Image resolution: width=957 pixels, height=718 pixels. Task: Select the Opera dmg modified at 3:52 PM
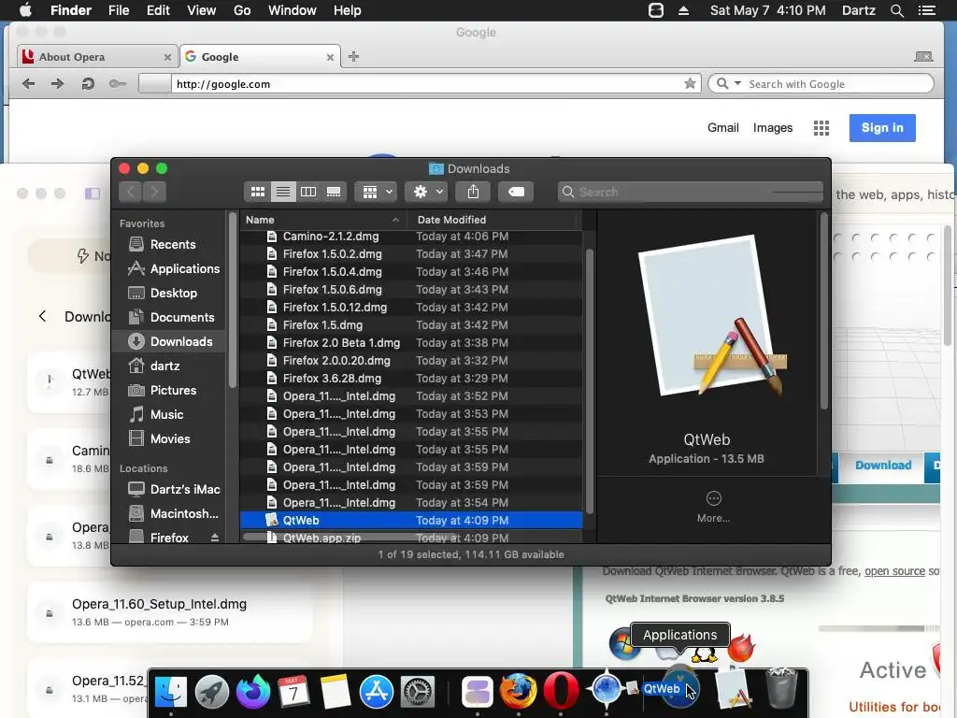click(x=411, y=396)
